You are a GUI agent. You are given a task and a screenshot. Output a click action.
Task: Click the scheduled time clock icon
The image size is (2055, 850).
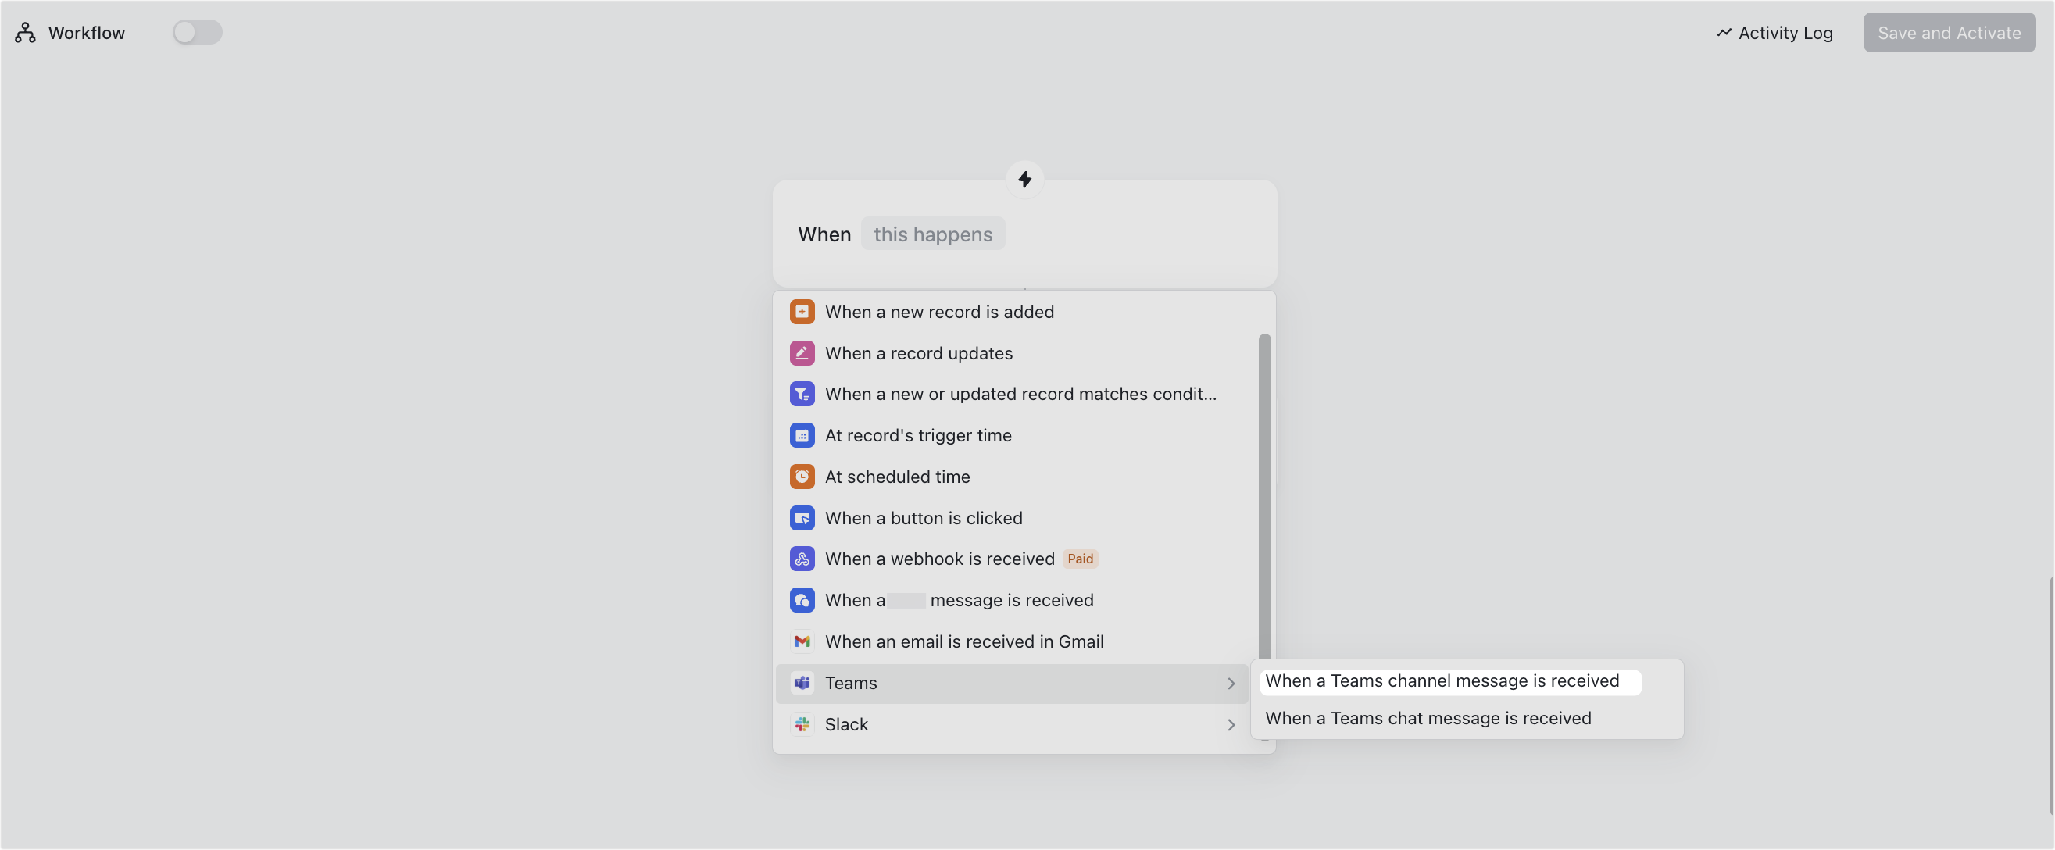coord(802,477)
